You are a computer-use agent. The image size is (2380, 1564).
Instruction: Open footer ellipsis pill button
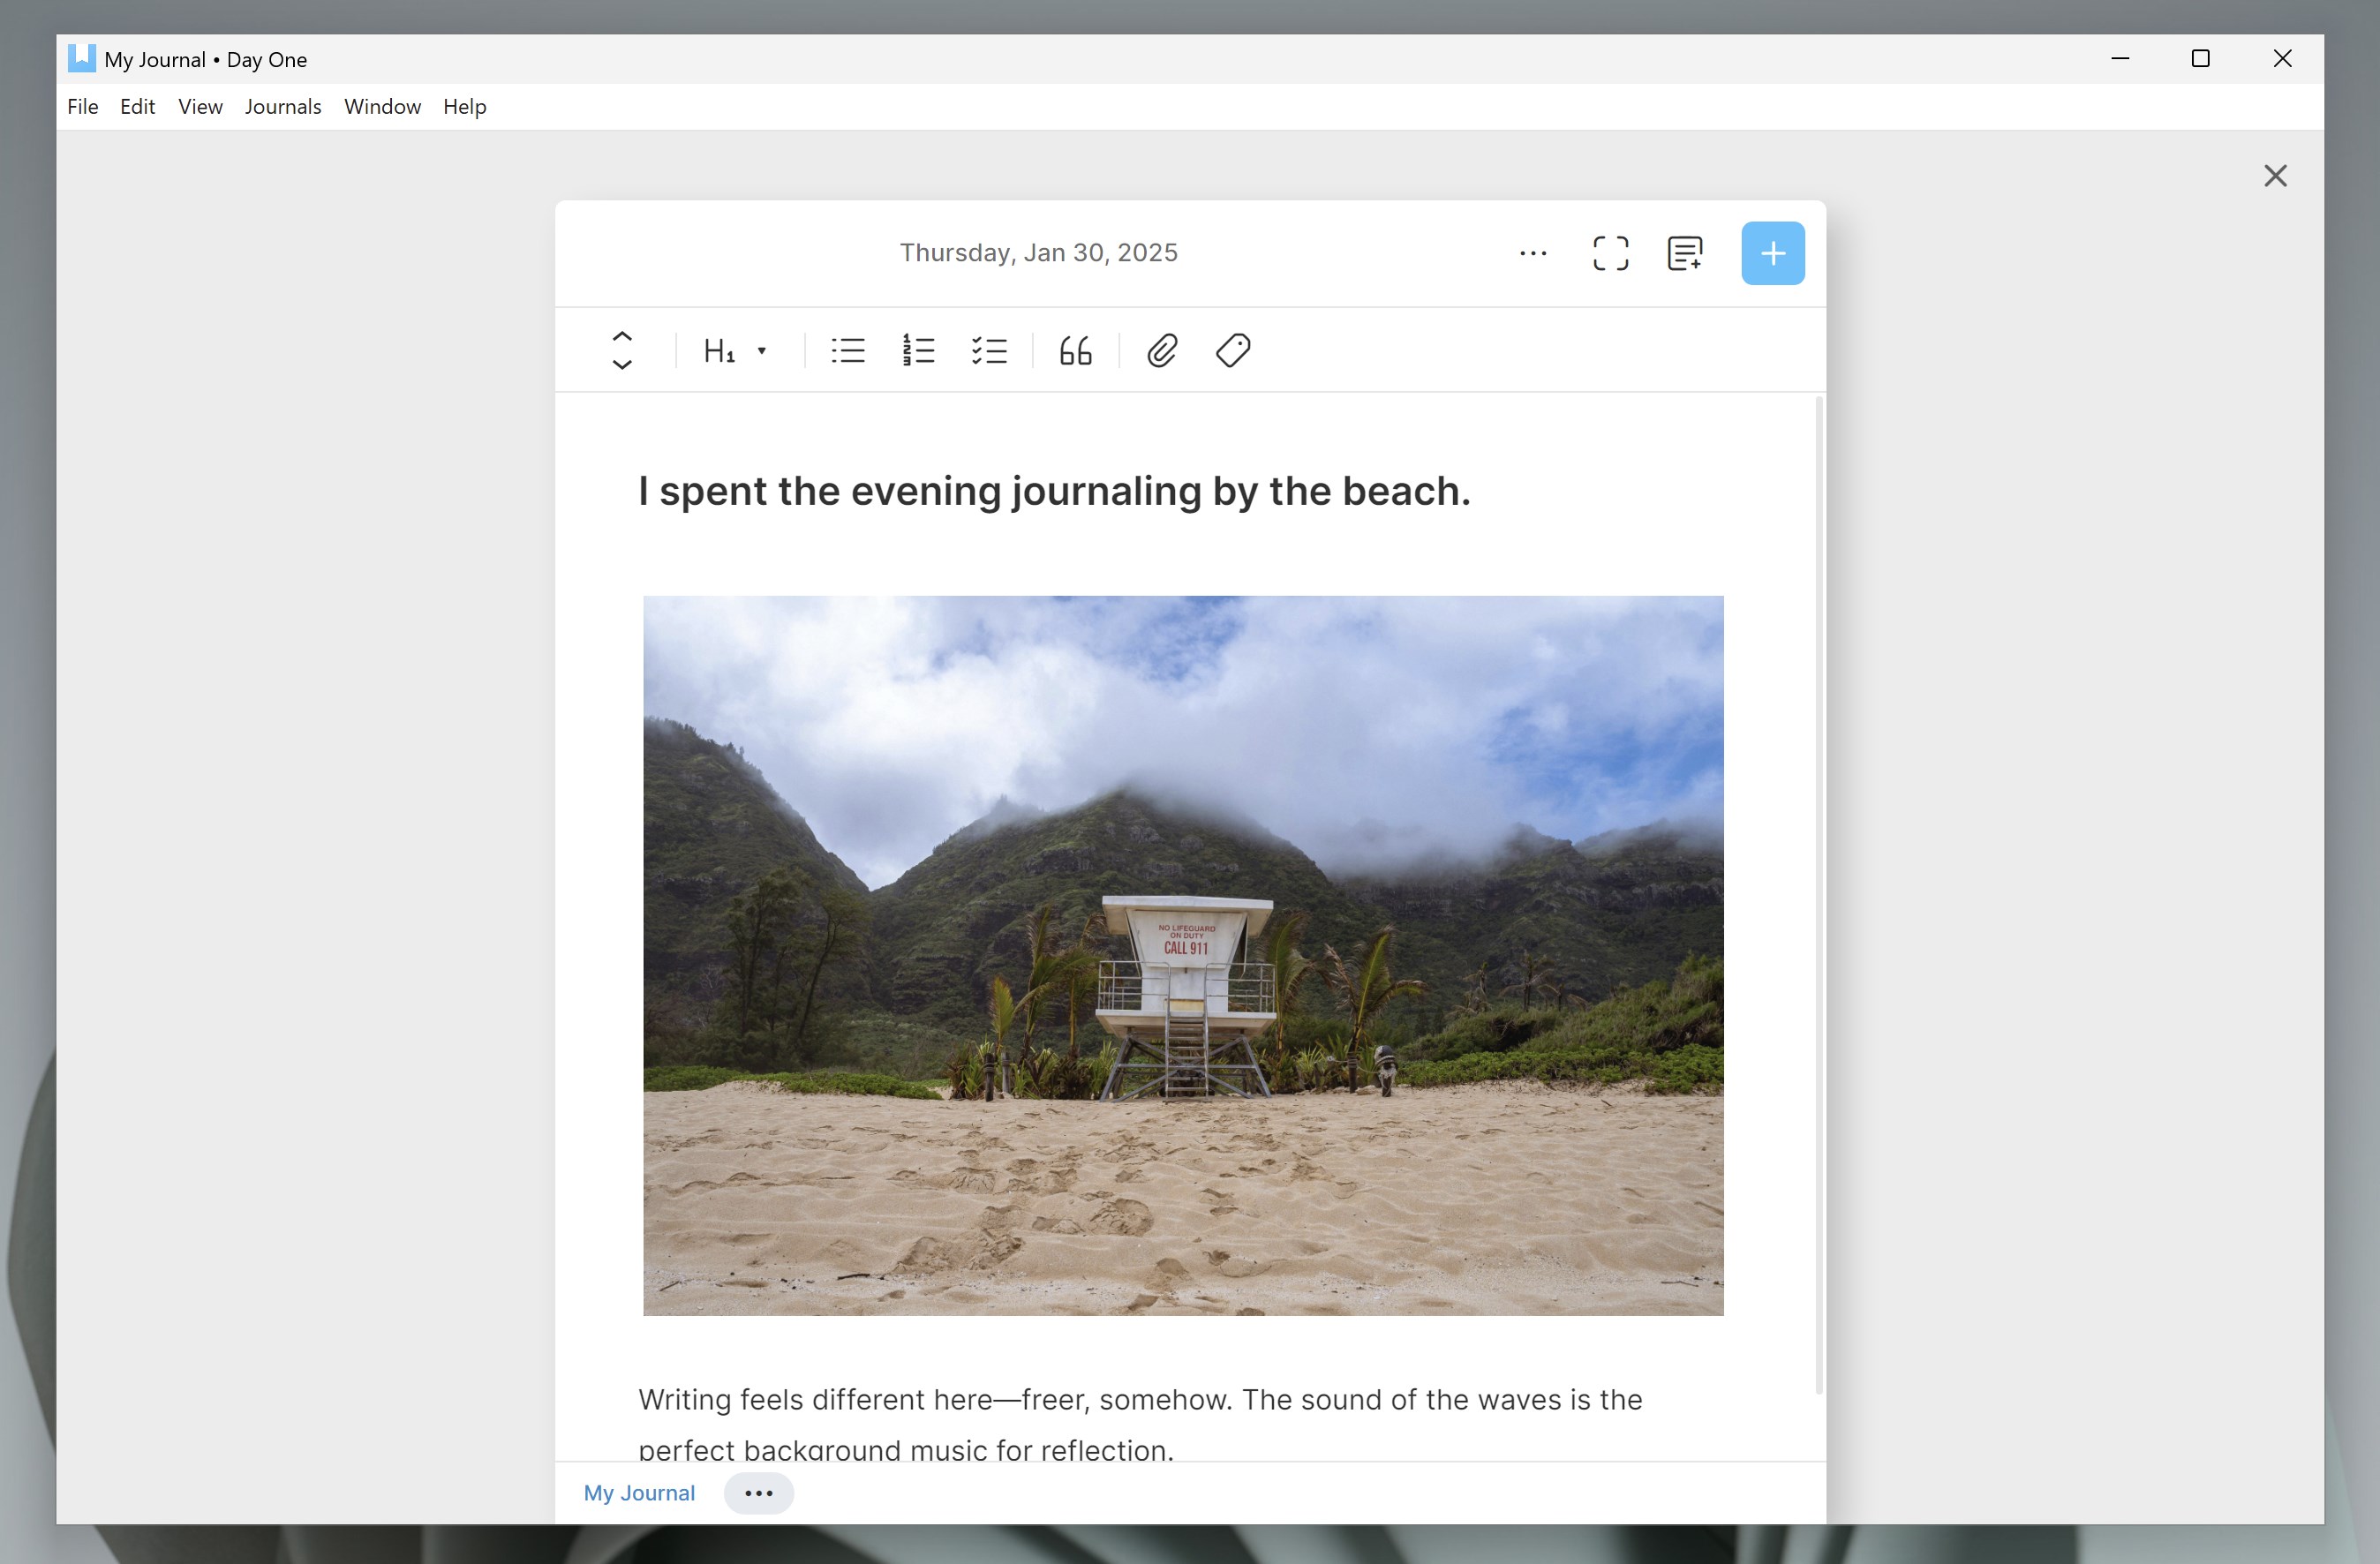[759, 1493]
